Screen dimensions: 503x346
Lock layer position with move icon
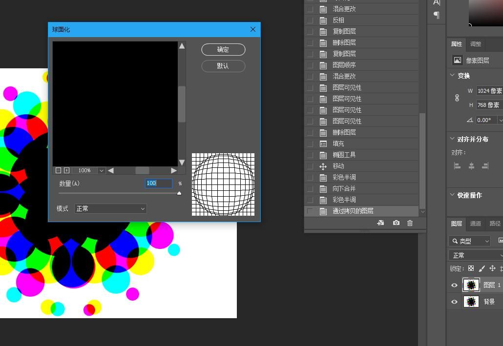[x=492, y=268]
